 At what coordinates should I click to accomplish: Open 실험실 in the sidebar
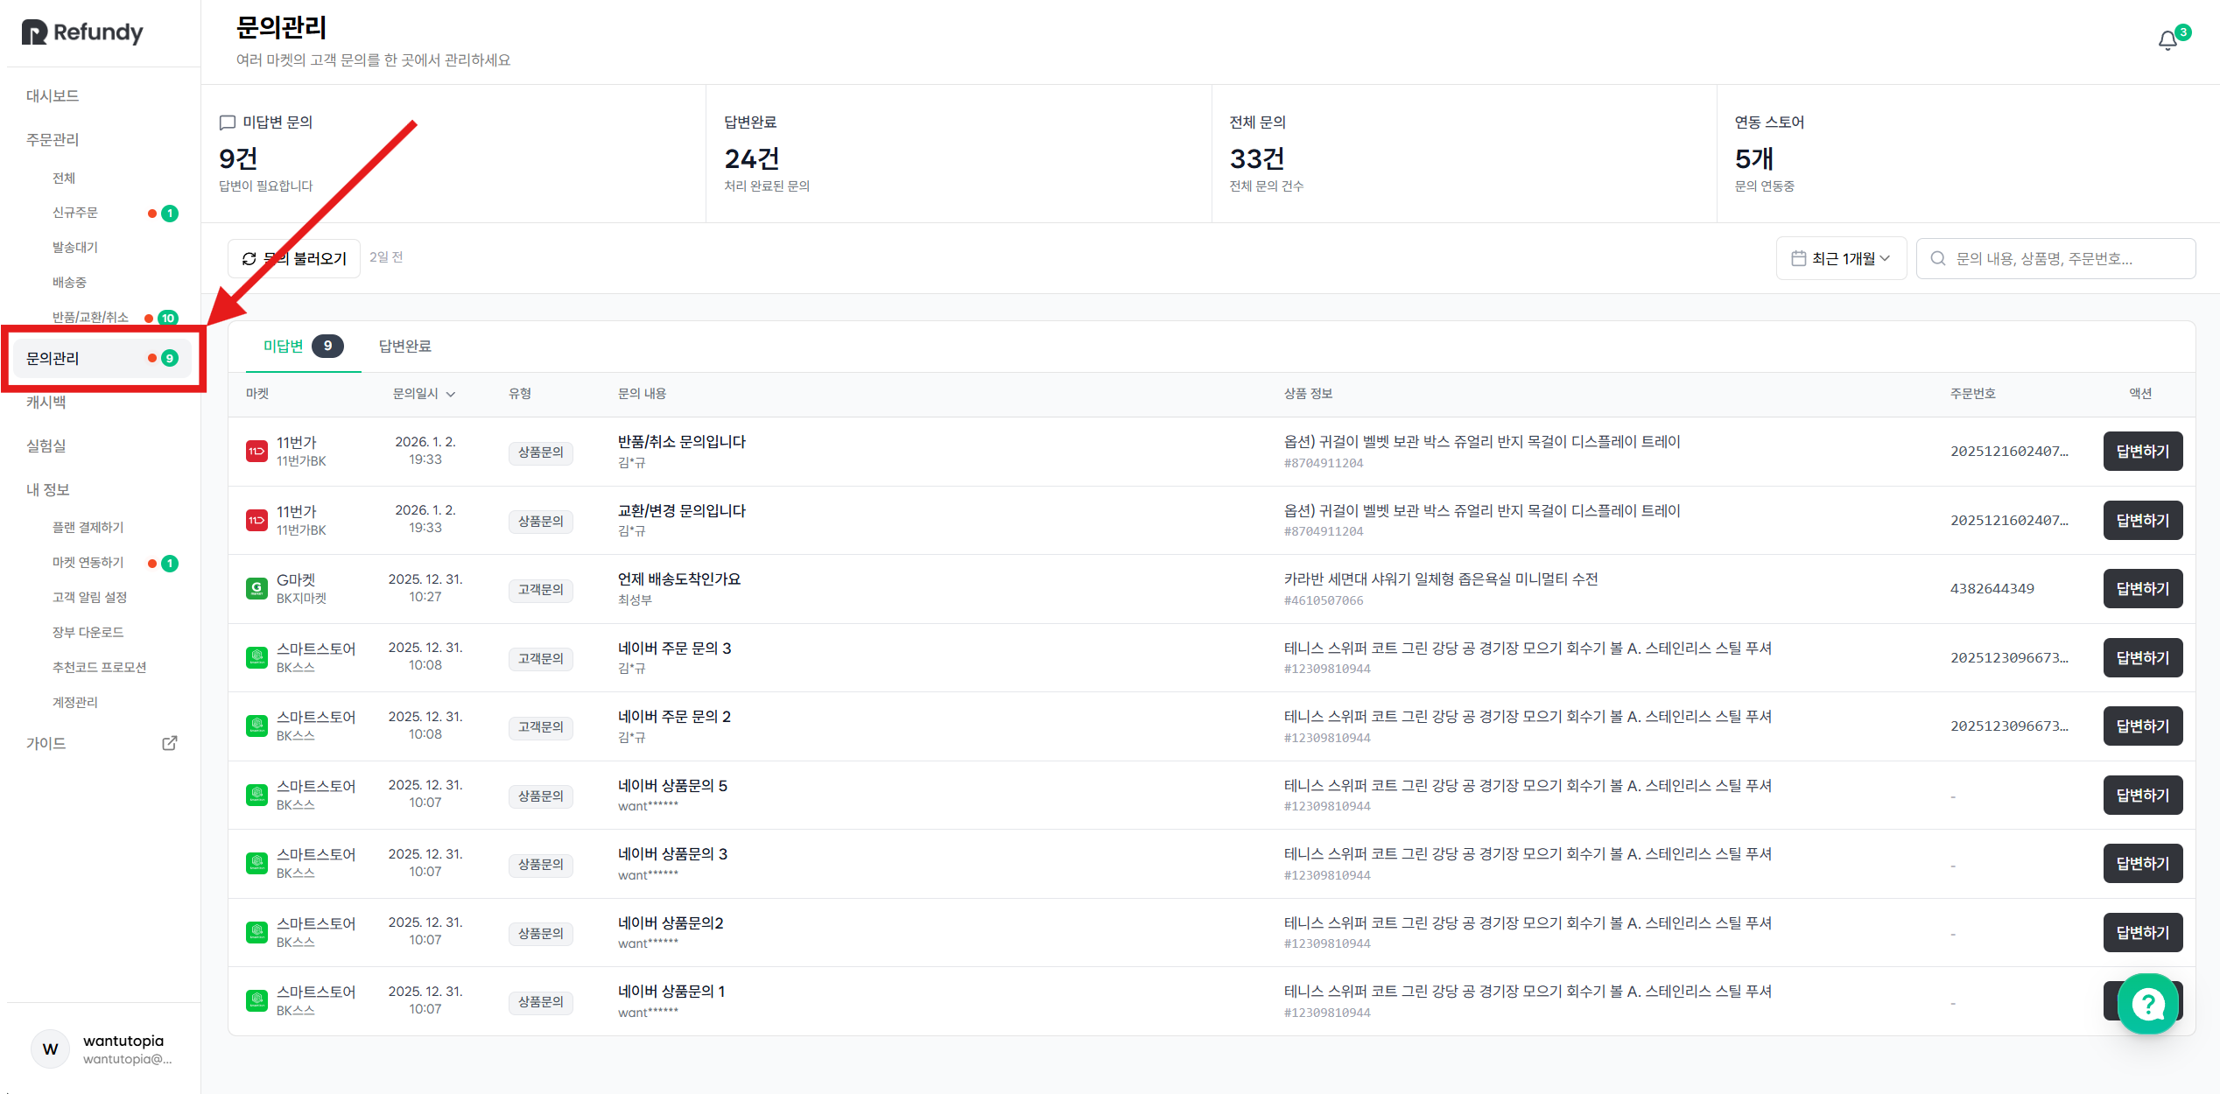point(46,445)
